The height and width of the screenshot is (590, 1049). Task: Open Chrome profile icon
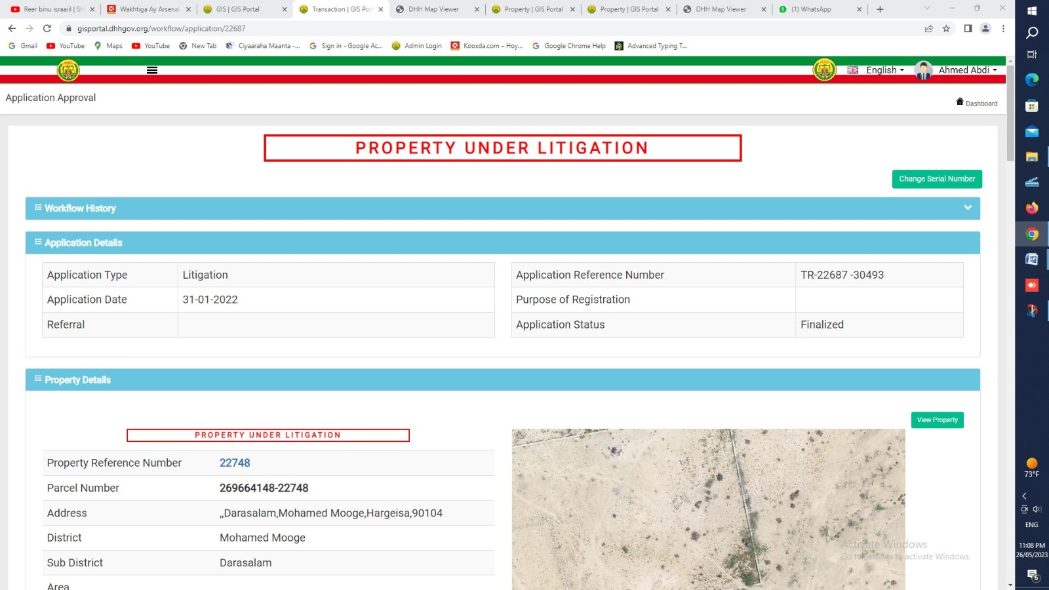click(985, 28)
